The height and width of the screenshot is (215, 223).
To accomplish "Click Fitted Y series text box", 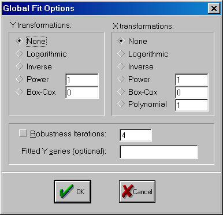I will tap(159, 152).
